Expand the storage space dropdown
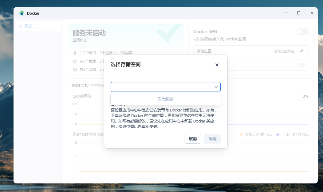The width and height of the screenshot is (323, 192). click(x=166, y=87)
